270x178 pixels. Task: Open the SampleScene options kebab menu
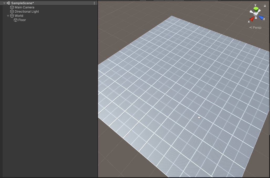coord(94,3)
